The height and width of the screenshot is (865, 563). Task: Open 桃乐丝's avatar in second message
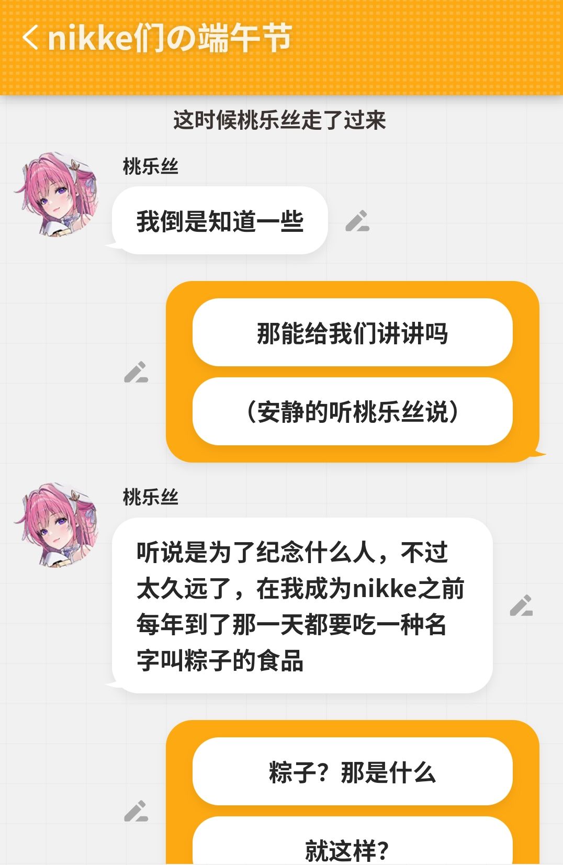pyautogui.click(x=57, y=525)
